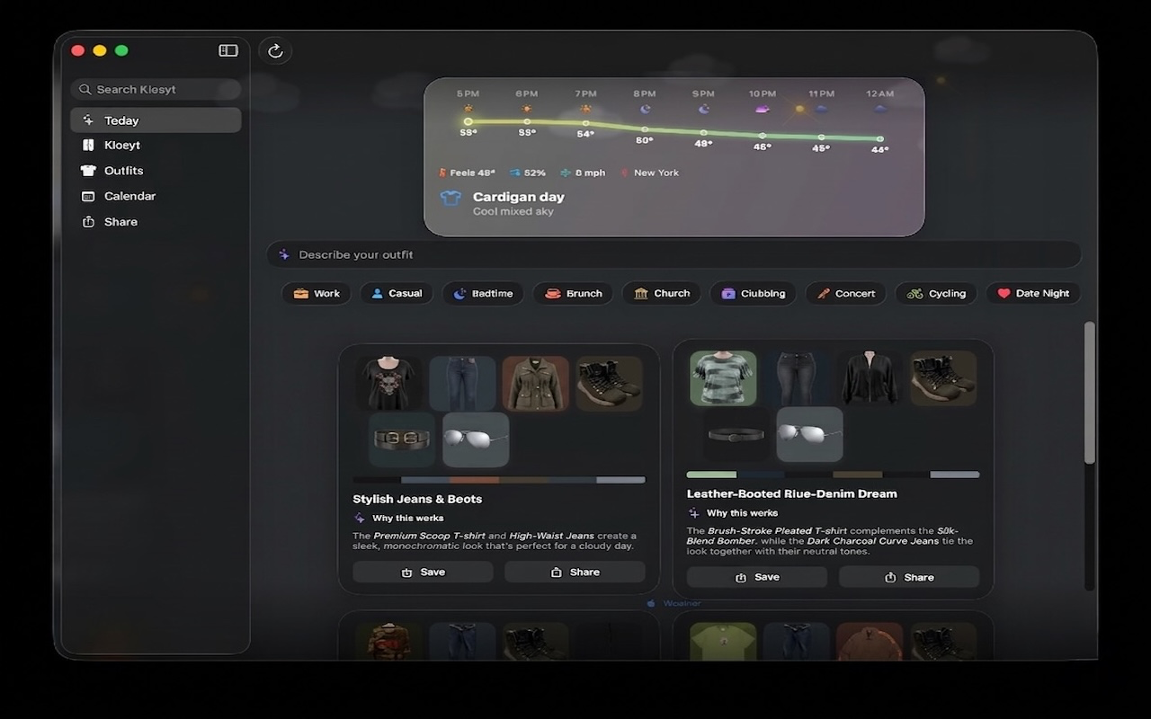Click the vertical scrollbar of outfits list
Screen dimensions: 1151x719
pos(1090,393)
